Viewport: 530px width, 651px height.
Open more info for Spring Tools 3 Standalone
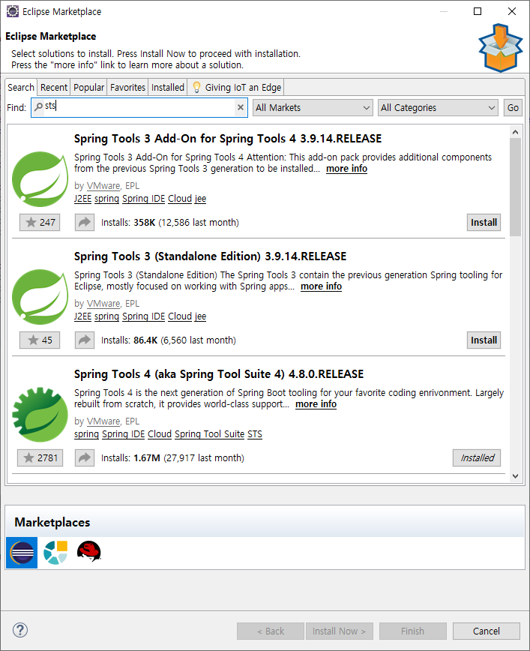(x=321, y=286)
